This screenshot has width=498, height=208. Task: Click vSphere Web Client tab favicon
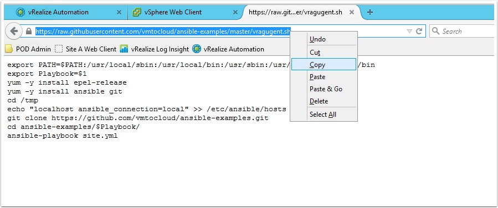point(137,12)
